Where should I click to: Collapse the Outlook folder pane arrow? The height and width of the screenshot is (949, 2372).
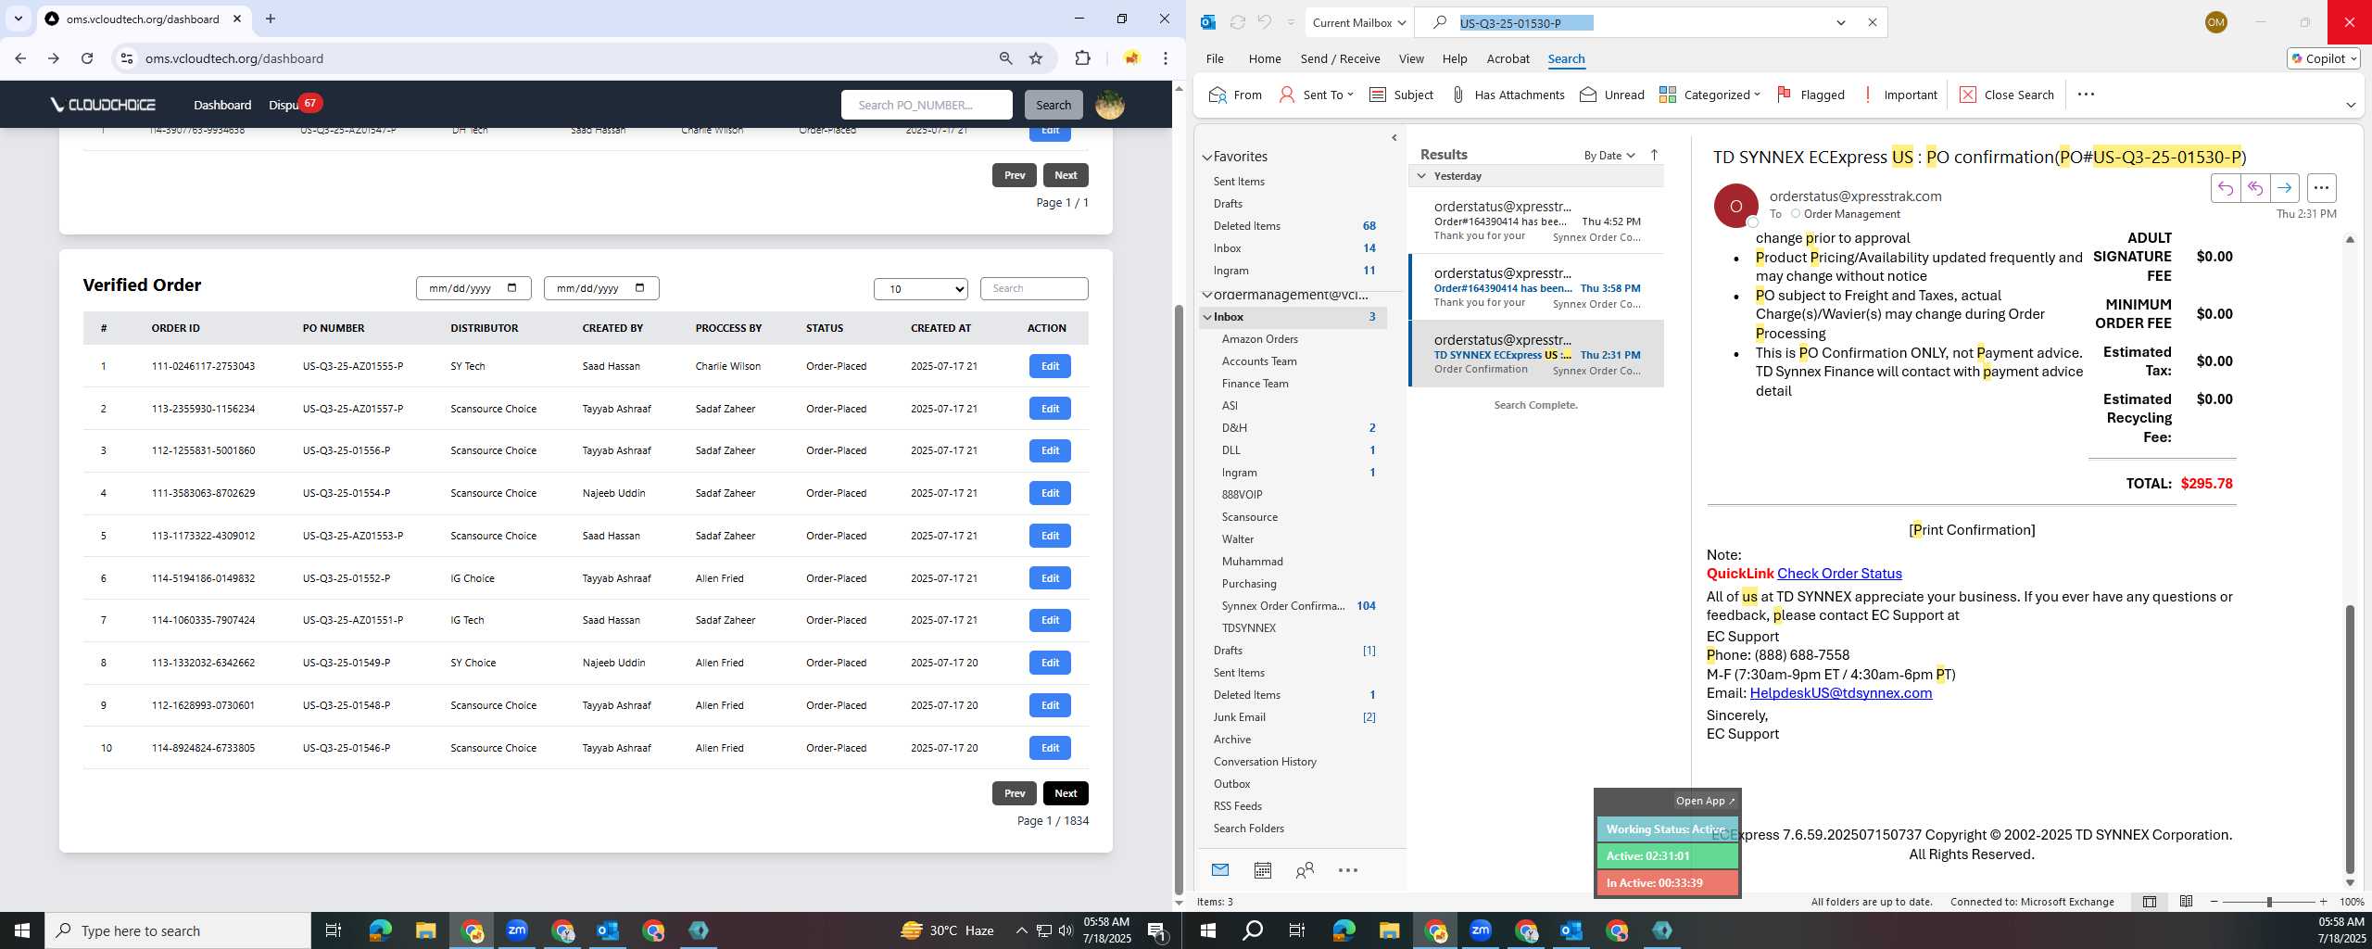tap(1394, 138)
